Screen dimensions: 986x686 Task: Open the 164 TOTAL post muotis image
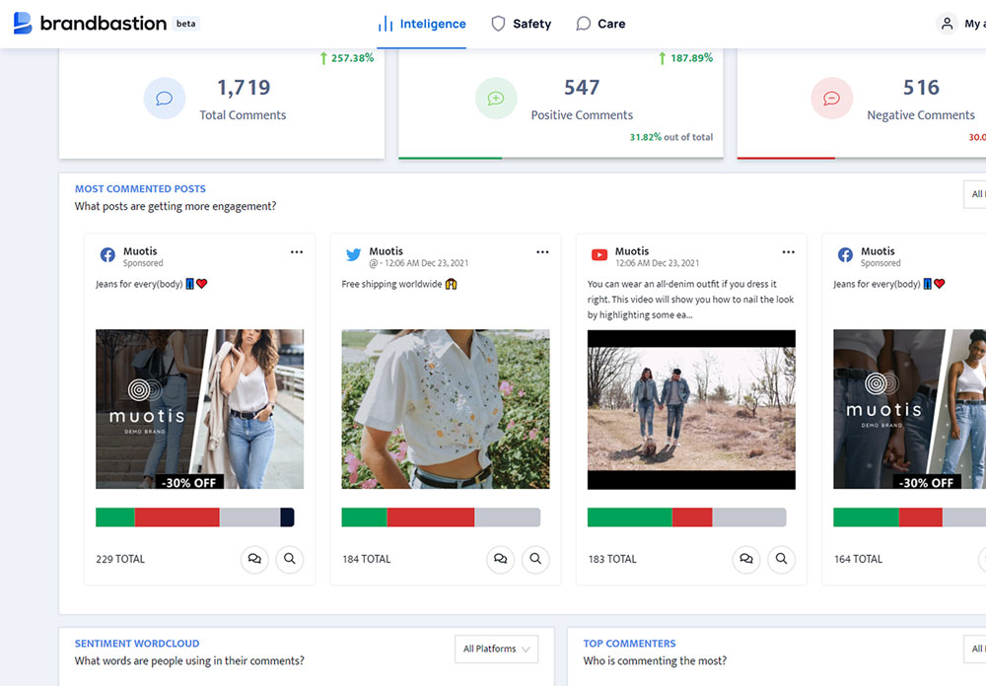click(x=909, y=409)
